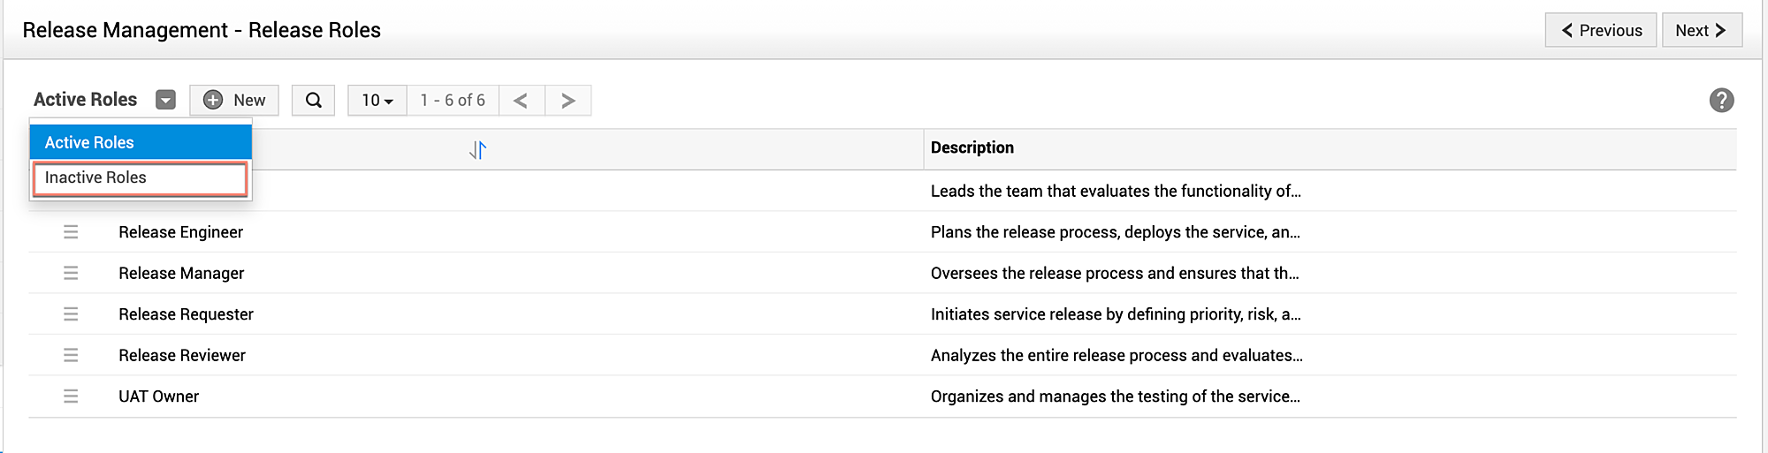This screenshot has height=453, width=1768.
Task: Click the Next navigation button
Action: point(1701,30)
